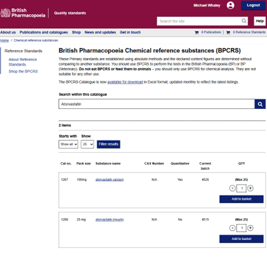Open the About us menu
This screenshot has height=260, width=267.
click(8, 32)
